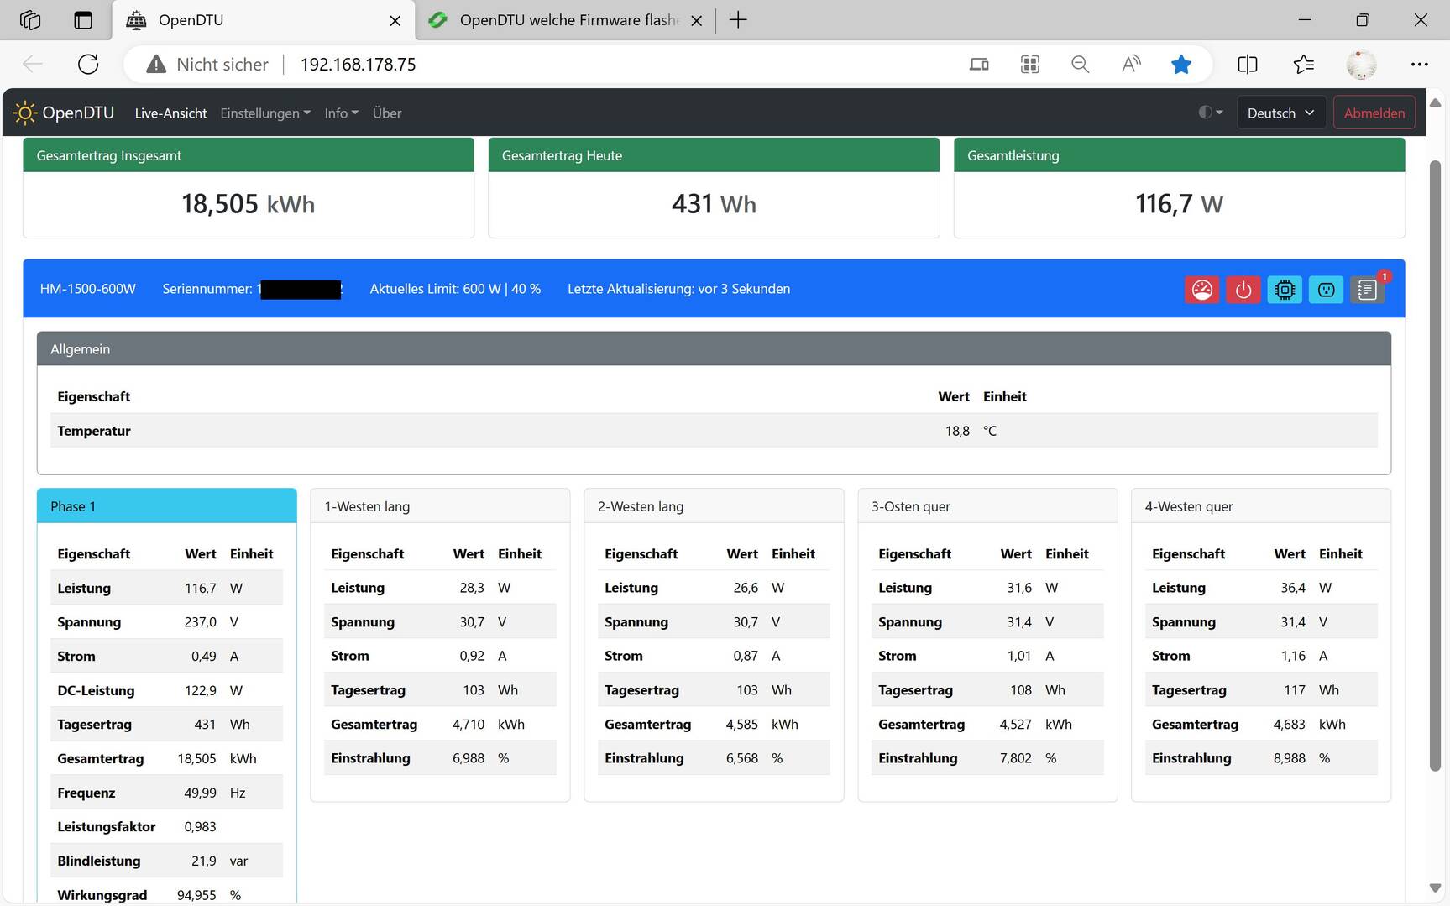Screen dimensions: 1450x906
Task: Reload the page with browser refresh
Action: pos(88,65)
